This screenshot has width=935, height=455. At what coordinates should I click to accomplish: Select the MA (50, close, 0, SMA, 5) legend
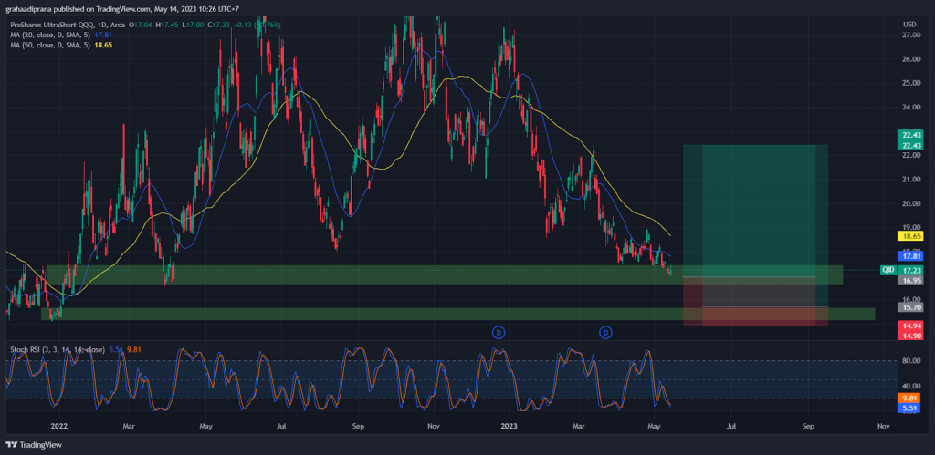(50, 45)
